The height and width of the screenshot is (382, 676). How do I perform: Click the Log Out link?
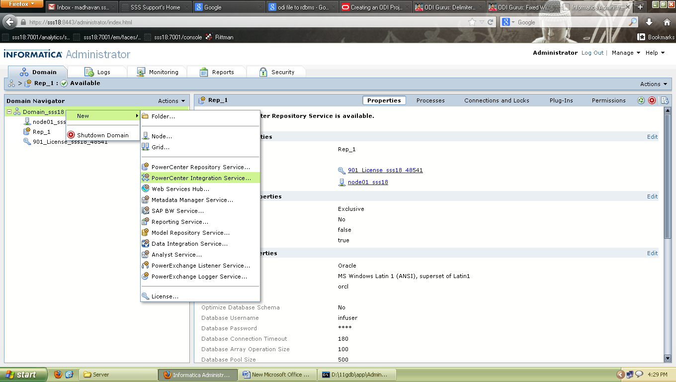point(592,53)
